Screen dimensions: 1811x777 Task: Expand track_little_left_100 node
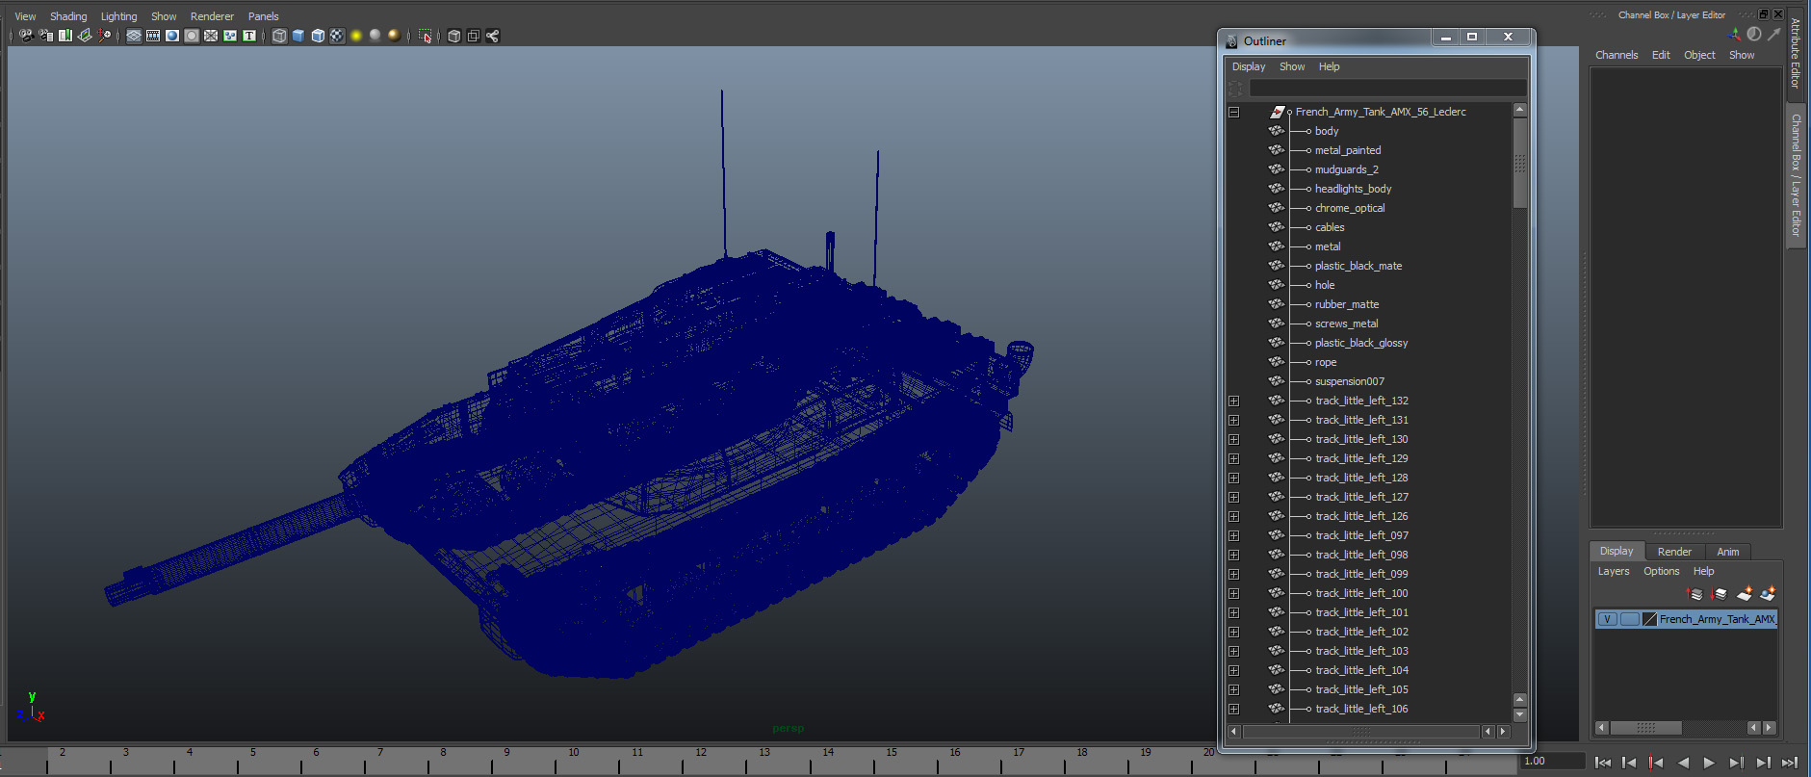1233,593
